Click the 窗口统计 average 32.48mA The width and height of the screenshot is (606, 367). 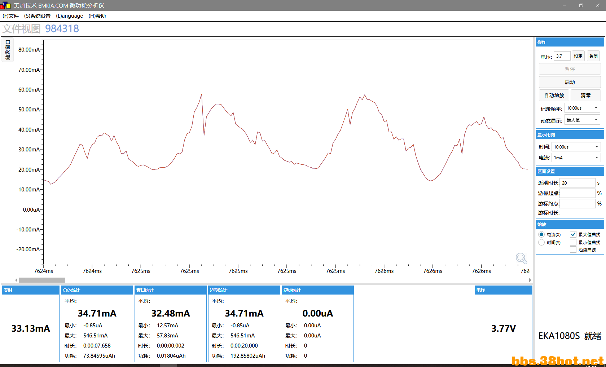pyautogui.click(x=171, y=313)
